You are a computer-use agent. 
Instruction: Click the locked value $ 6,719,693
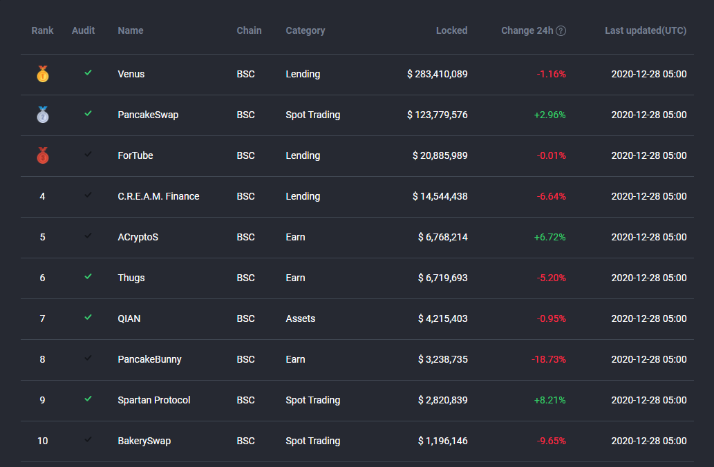coord(442,278)
